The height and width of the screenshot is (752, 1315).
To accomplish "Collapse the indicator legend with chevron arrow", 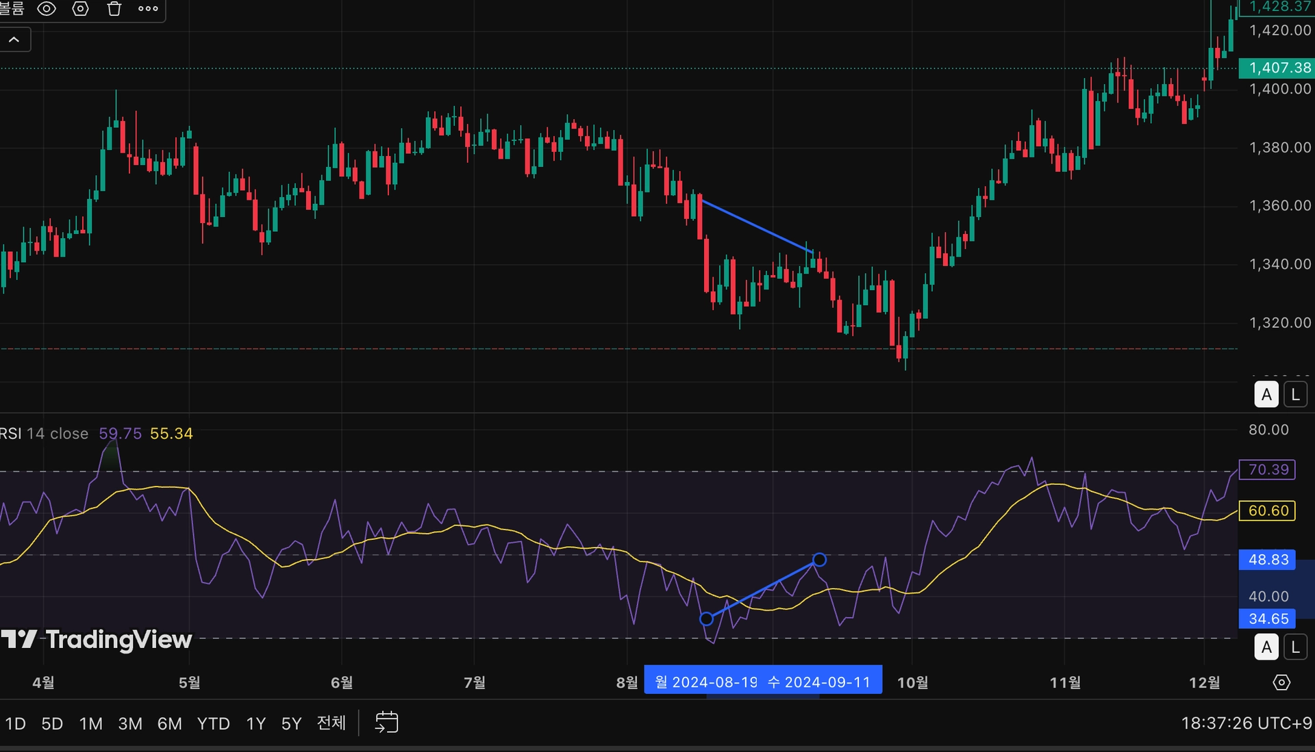I will (x=14, y=40).
